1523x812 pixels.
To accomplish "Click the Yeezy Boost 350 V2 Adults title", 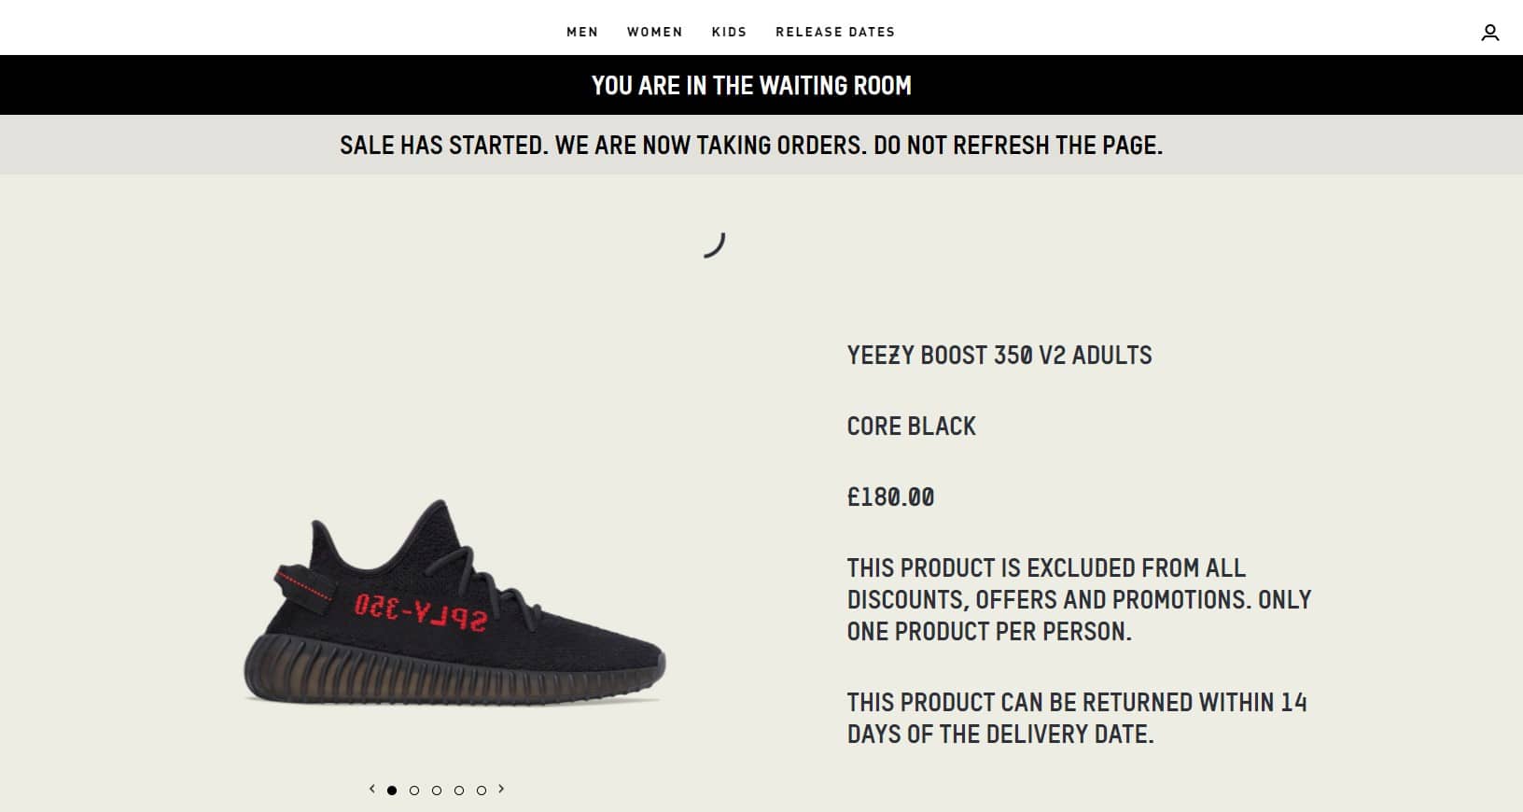I will coord(999,356).
